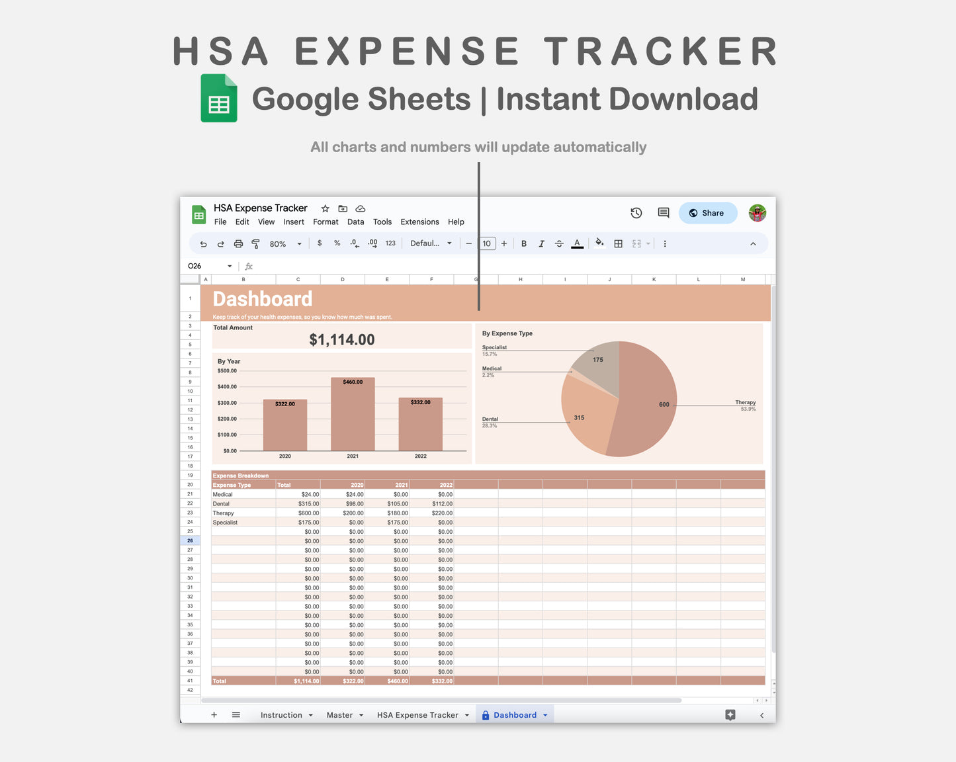Open the comments panel
956x762 pixels.
point(663,212)
